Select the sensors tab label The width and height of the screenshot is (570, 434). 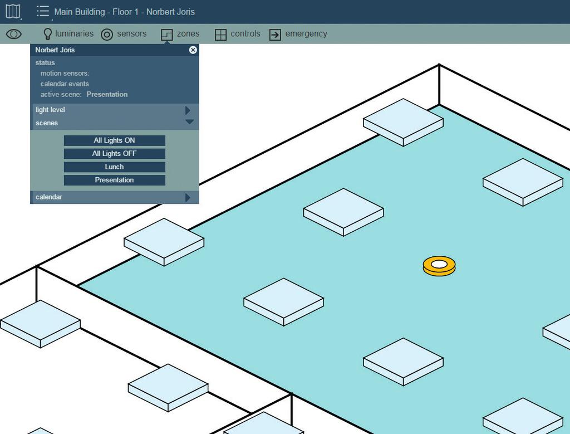131,33
